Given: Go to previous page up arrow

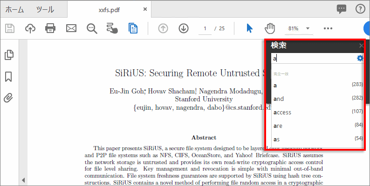Looking at the screenshot, I should point(163,28).
